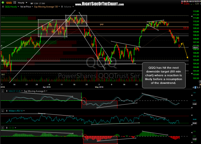
Task: Click the 105.00 price scale label
Action: coord(196,60)
